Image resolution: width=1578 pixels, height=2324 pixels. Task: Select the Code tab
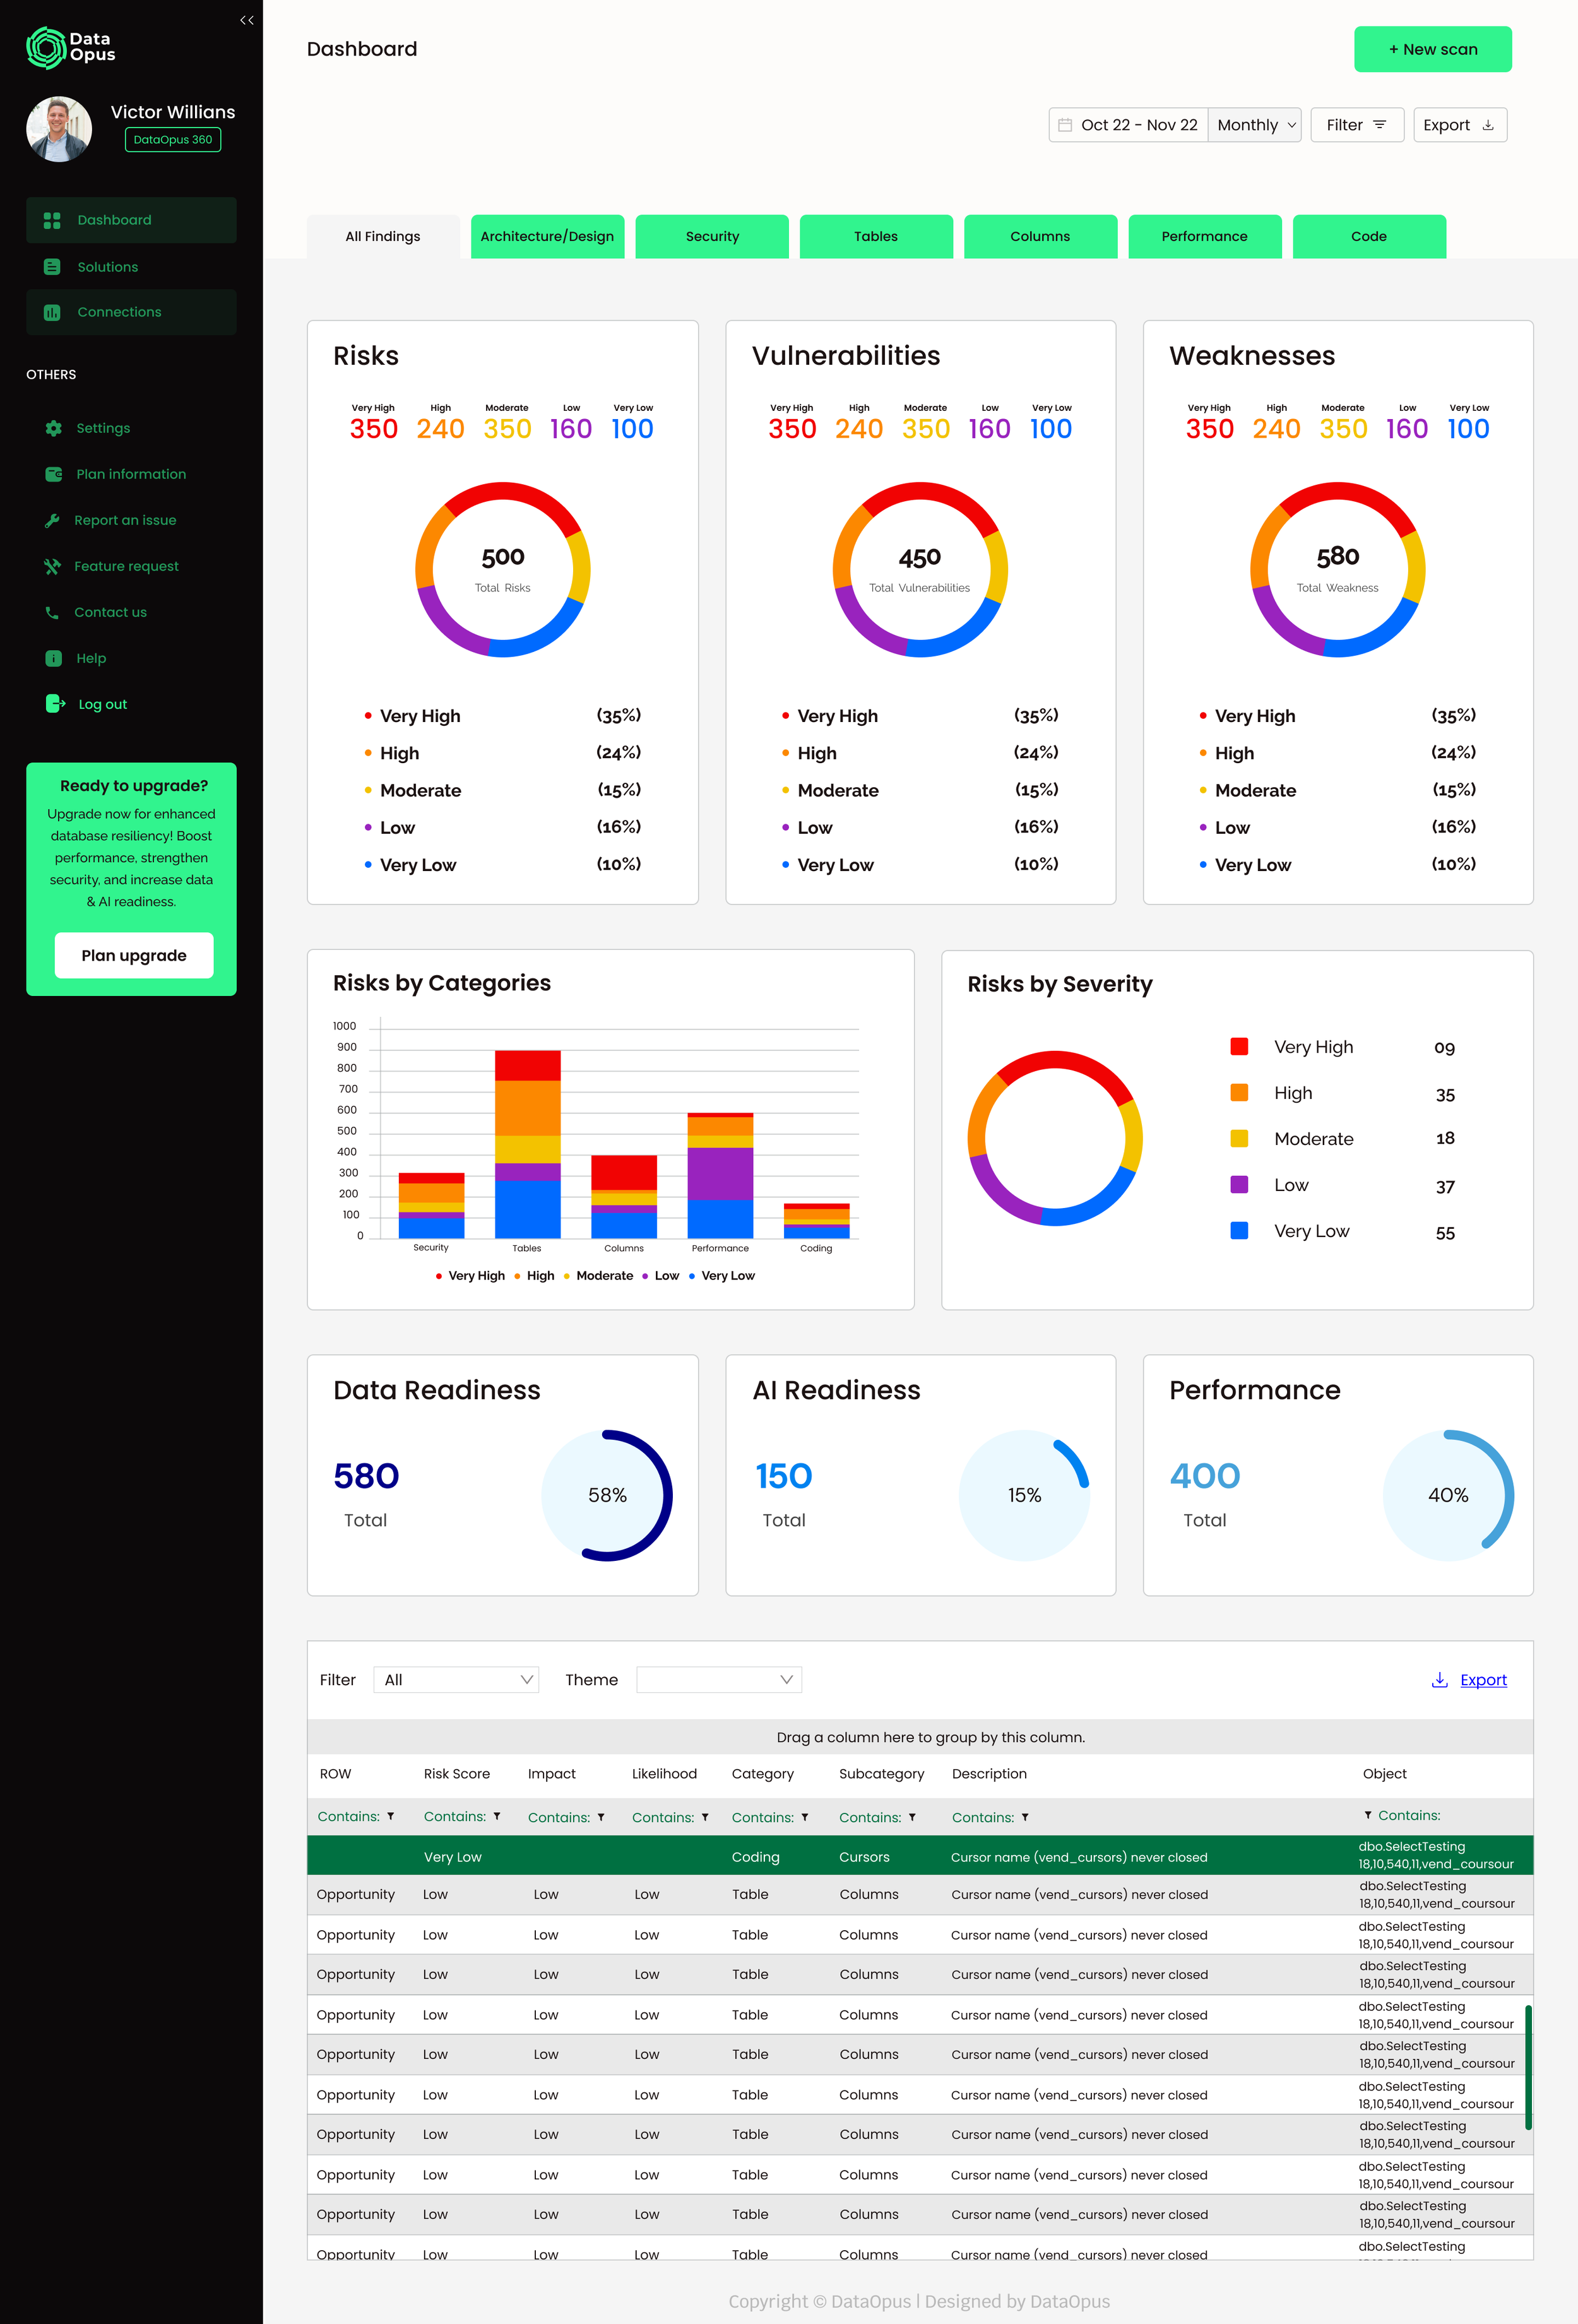pyautogui.click(x=1369, y=237)
